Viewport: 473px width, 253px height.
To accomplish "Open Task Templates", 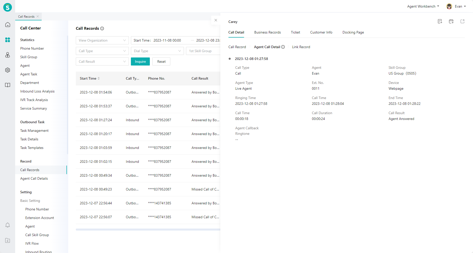I will [32, 148].
